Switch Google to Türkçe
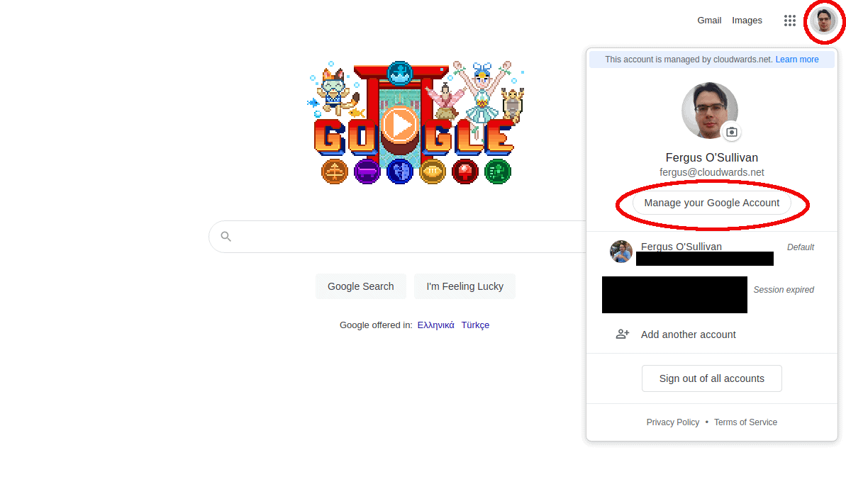The width and height of the screenshot is (846, 489). pyautogui.click(x=475, y=325)
